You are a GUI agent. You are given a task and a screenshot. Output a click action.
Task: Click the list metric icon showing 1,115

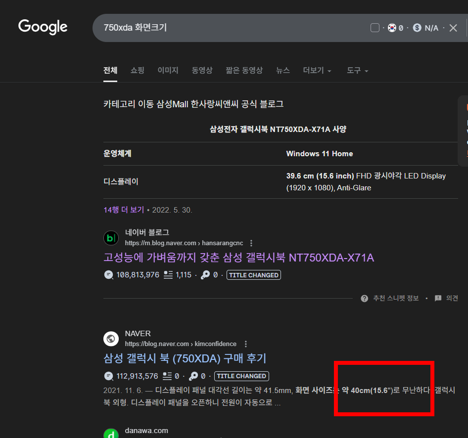(169, 275)
